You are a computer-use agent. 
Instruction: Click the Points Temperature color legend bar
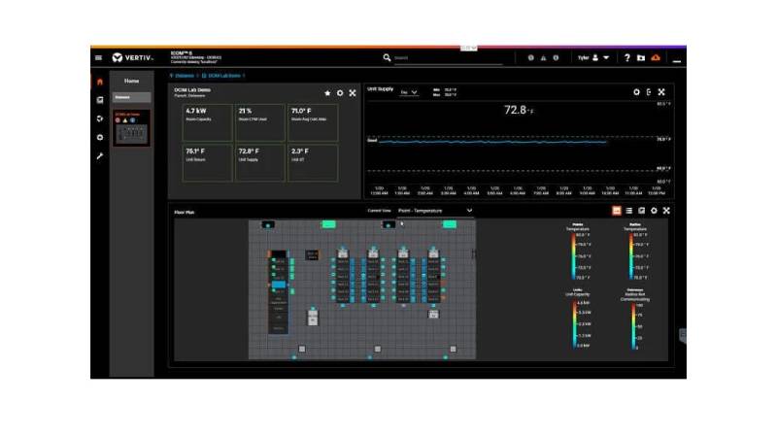(x=574, y=256)
